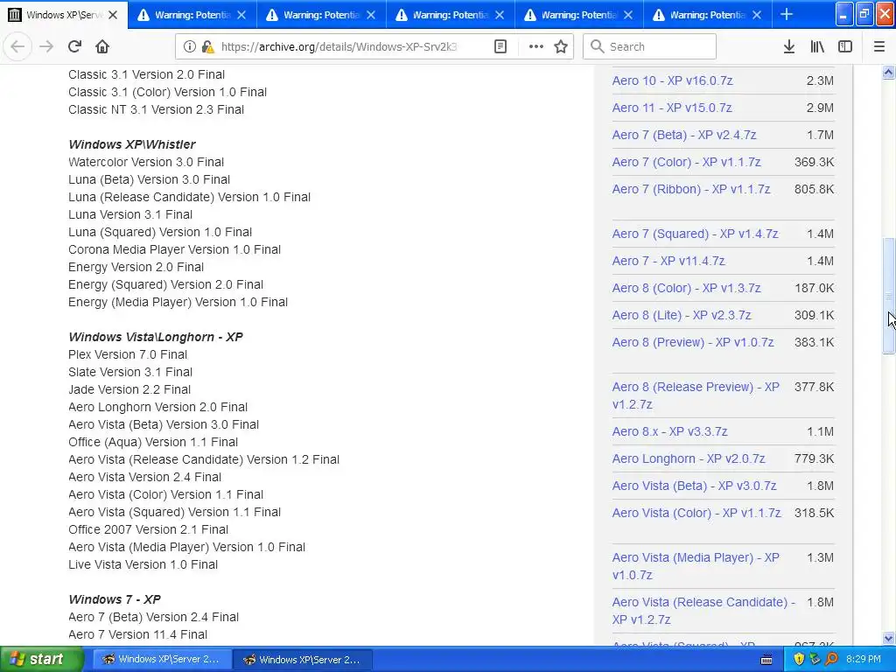Click the magnifier icon in system tray

coord(831,659)
